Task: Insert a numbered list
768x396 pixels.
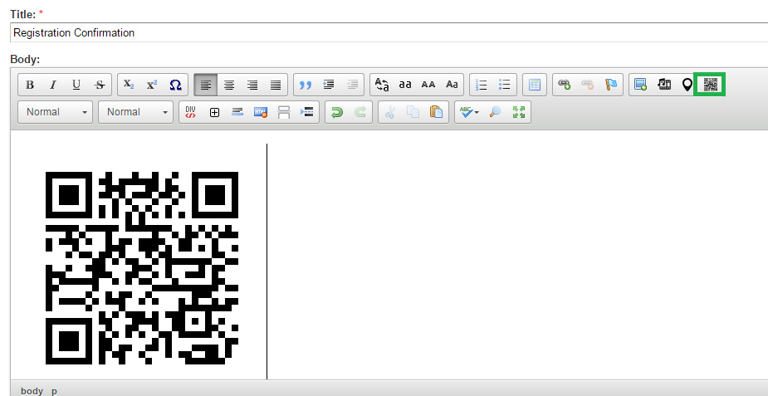Action: [482, 85]
